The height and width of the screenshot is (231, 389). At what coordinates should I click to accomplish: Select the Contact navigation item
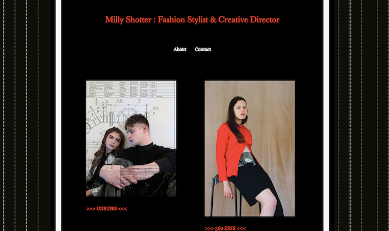[203, 49]
